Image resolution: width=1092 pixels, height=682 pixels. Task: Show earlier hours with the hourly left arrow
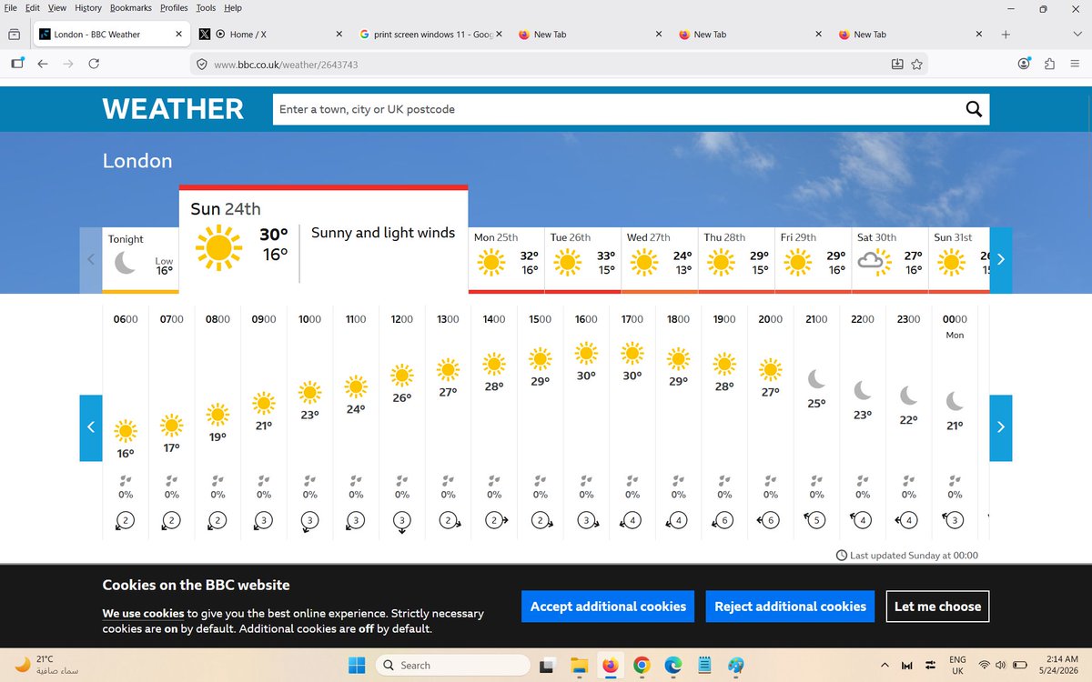[91, 427]
